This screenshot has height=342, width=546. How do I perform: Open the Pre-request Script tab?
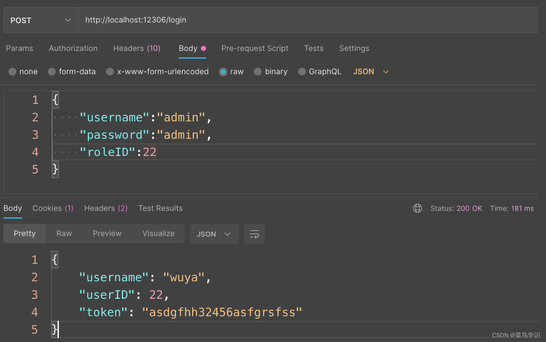tap(255, 48)
